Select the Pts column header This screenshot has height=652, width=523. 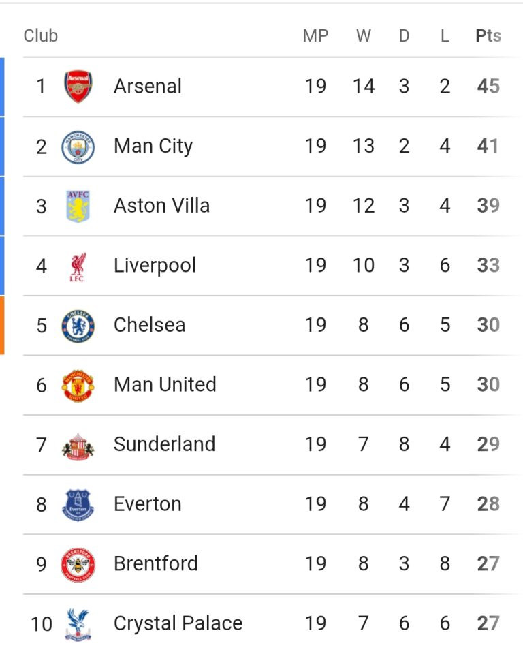click(x=488, y=36)
